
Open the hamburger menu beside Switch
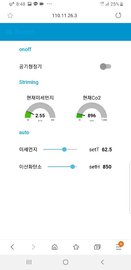tap(9, 32)
